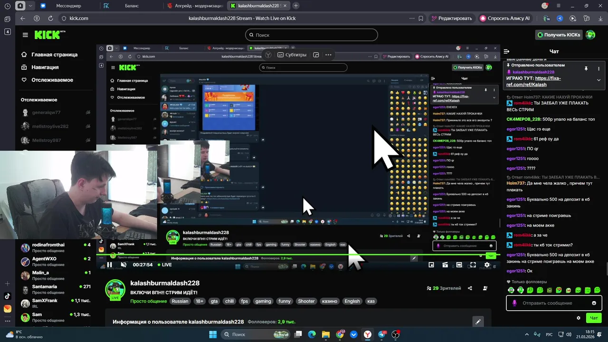Click the stream progress bar

298,255
